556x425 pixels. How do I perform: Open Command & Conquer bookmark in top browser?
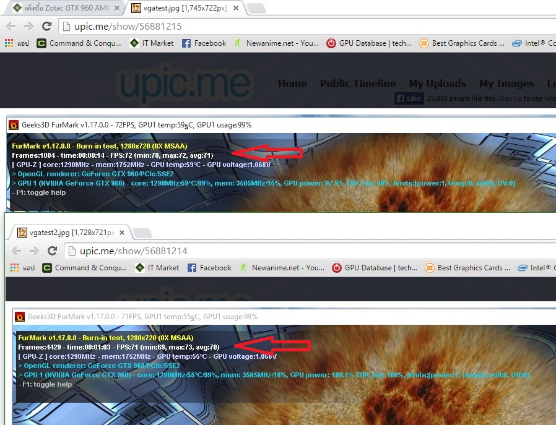(x=79, y=43)
